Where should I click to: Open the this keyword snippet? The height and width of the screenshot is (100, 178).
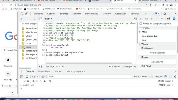pos(30,54)
